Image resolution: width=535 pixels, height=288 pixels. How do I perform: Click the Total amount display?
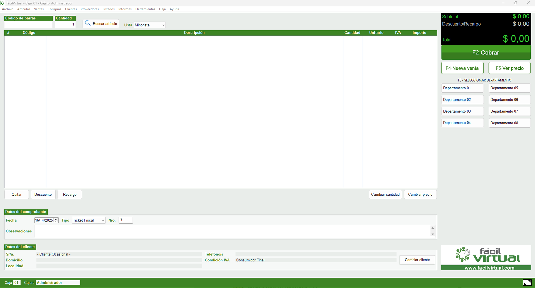(516, 39)
